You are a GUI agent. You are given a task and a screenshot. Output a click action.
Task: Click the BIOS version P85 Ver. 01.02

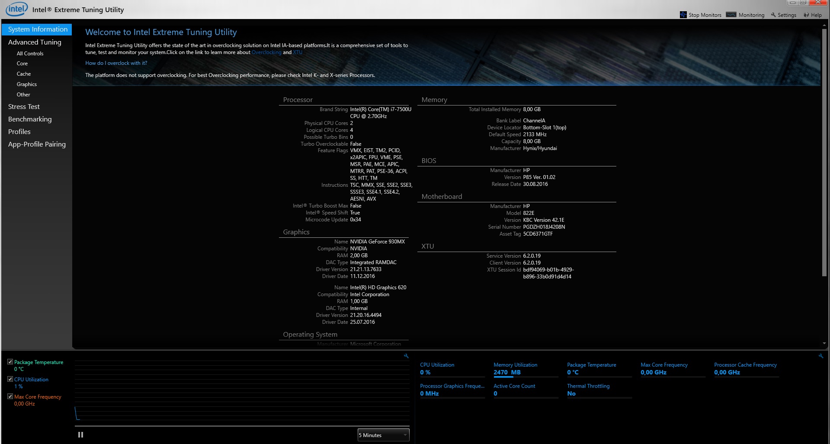tap(539, 177)
